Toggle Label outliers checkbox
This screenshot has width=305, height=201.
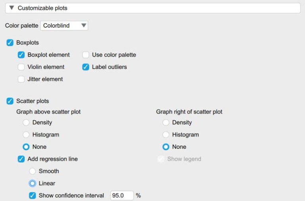point(86,67)
